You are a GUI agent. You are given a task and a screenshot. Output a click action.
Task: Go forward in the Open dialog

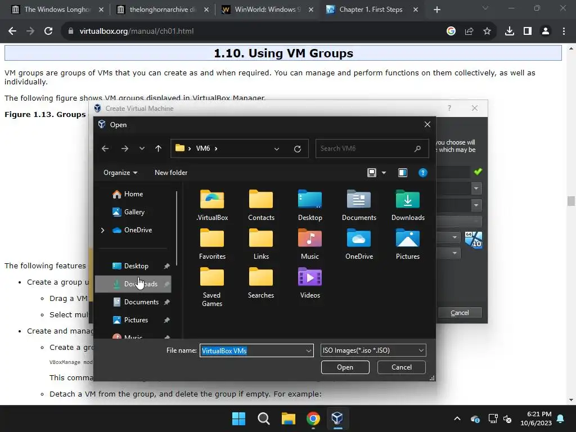point(125,148)
